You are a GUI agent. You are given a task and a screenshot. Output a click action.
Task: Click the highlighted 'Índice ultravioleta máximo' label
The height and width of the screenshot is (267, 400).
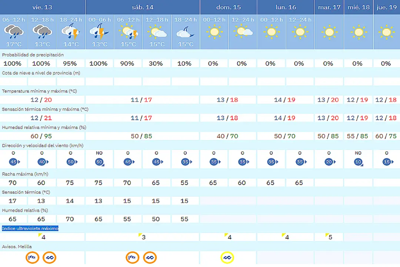(30, 228)
